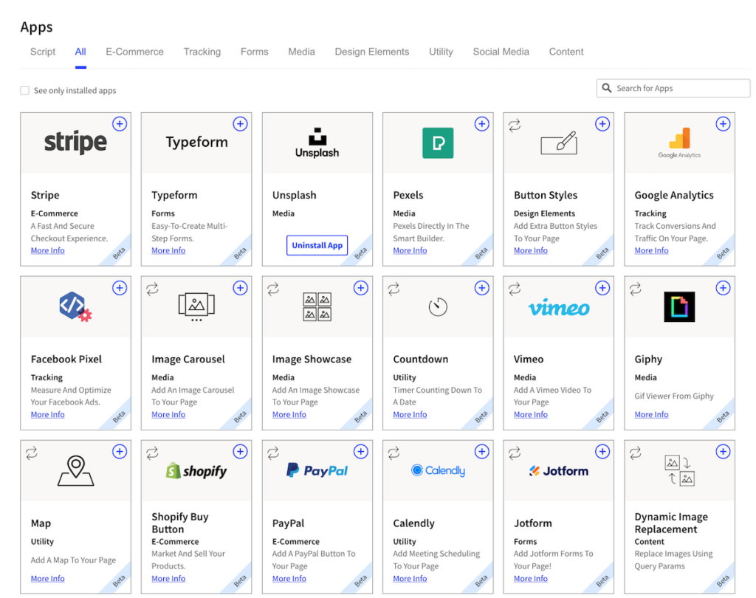Click replace arrows icon on Calendly card
The image size is (756, 598).
click(394, 453)
